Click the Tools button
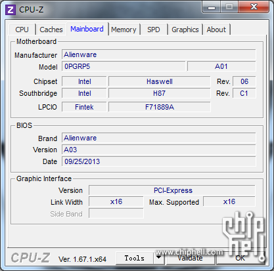Viewport: 274px width, 271px height. (135, 258)
